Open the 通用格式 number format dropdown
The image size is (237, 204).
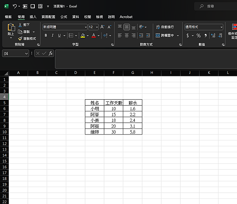coord(221,27)
